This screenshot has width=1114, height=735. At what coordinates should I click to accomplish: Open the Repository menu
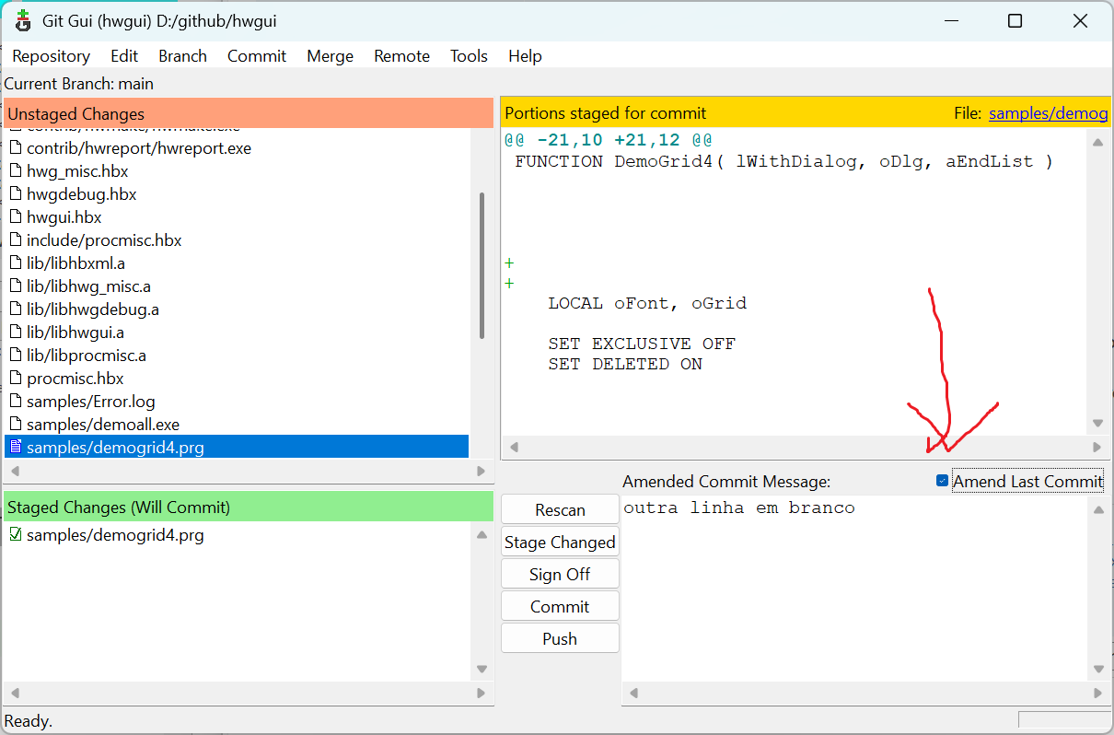pyautogui.click(x=51, y=56)
